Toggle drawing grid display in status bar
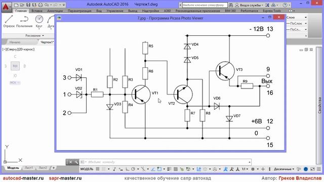Screen dimensions: 324x182 (x=98, y=169)
